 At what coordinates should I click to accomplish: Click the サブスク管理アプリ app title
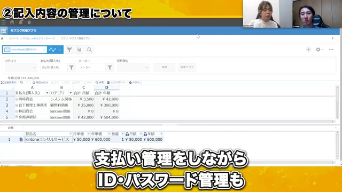click(24, 31)
